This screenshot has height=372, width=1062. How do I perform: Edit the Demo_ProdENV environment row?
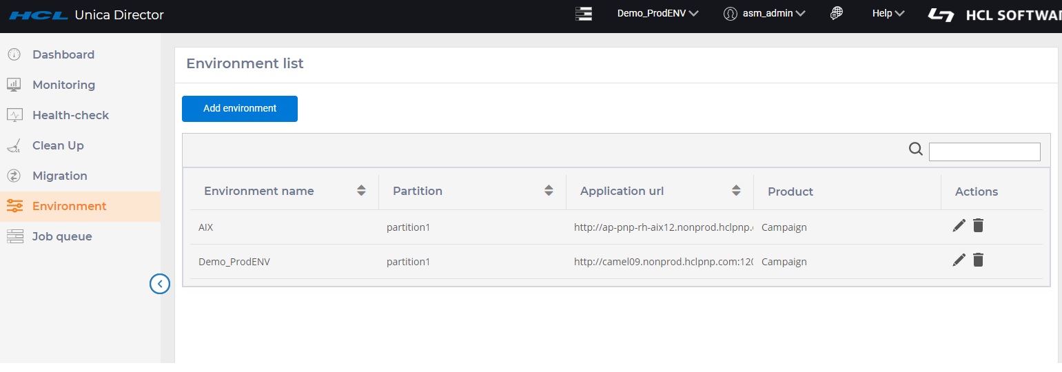point(959,260)
